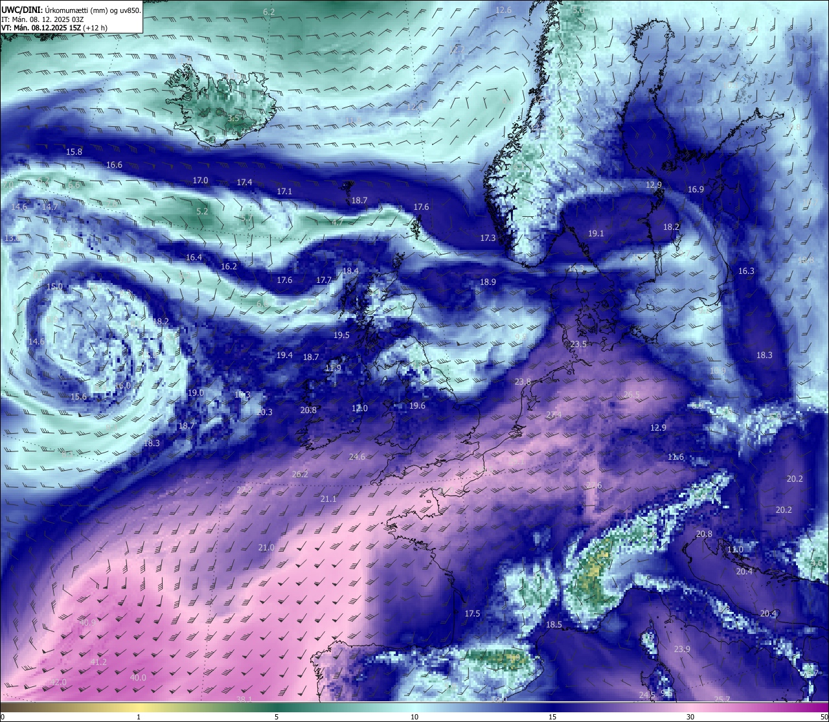This screenshot has height=722, width=829.
Task: Click the 30 tick on the color scale
Action: pos(690,717)
